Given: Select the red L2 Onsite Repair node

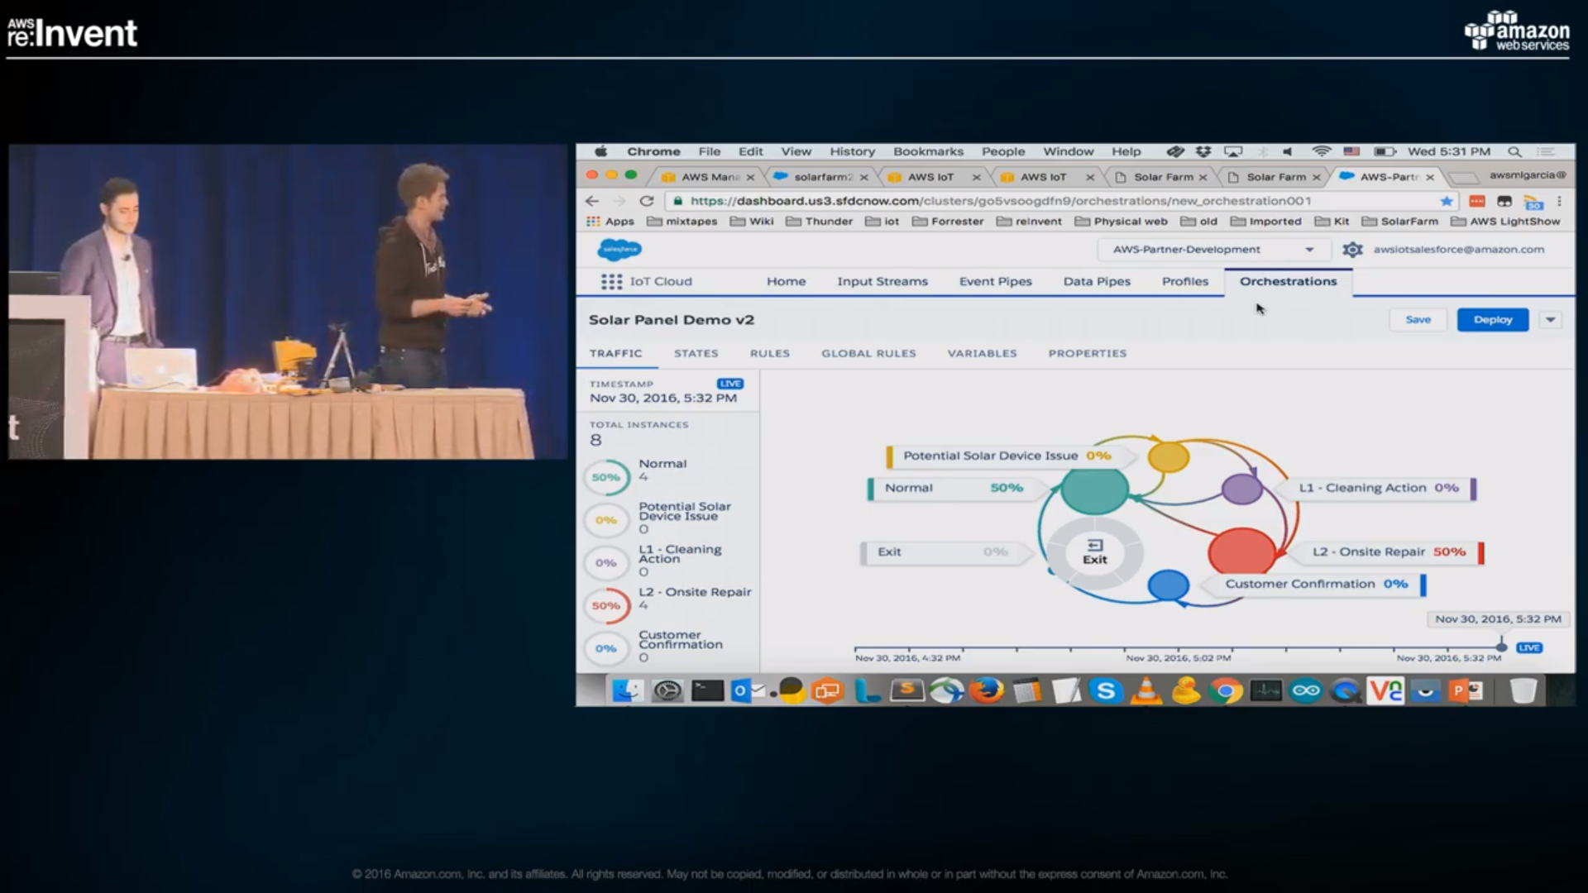Looking at the screenshot, I should [x=1241, y=551].
